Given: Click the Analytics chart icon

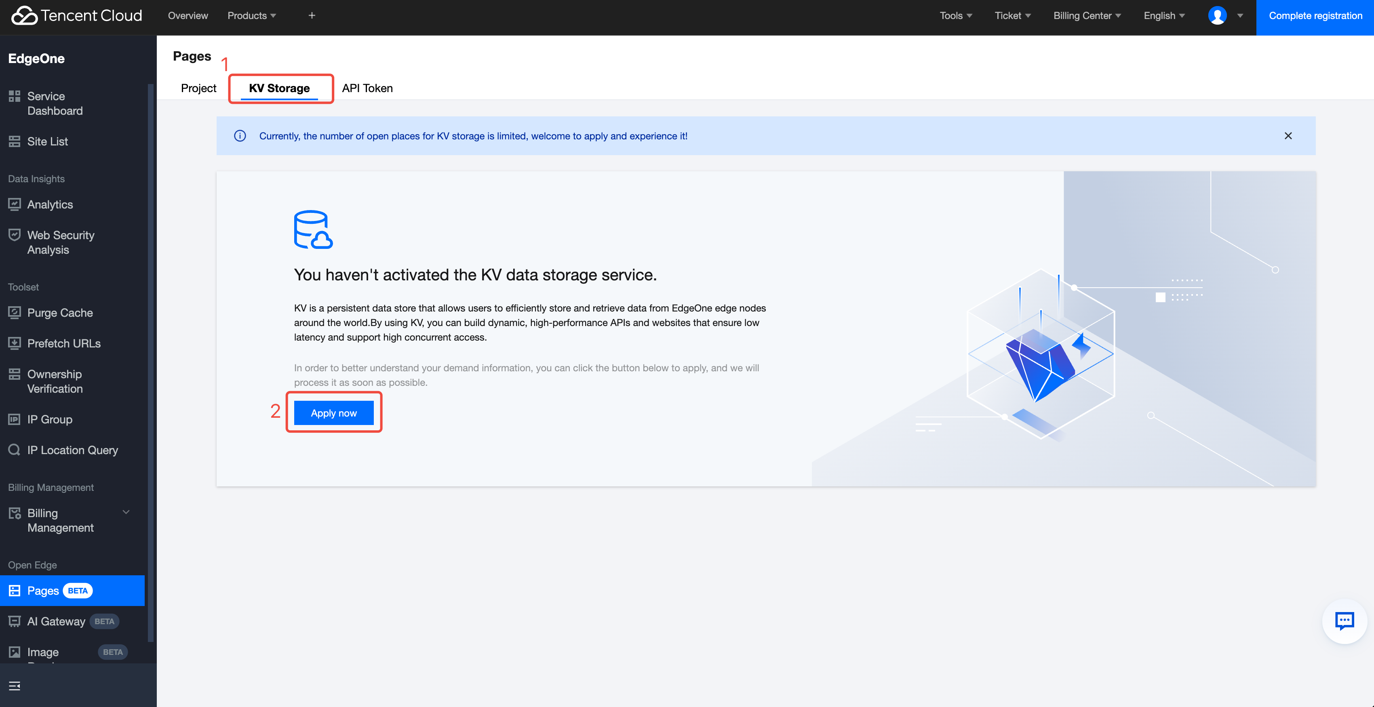Looking at the screenshot, I should 15,204.
